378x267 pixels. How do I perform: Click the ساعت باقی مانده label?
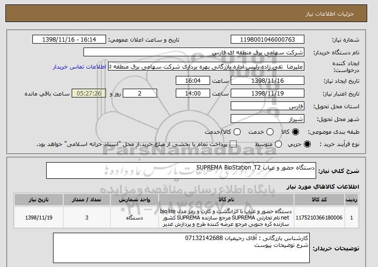(x=47, y=94)
